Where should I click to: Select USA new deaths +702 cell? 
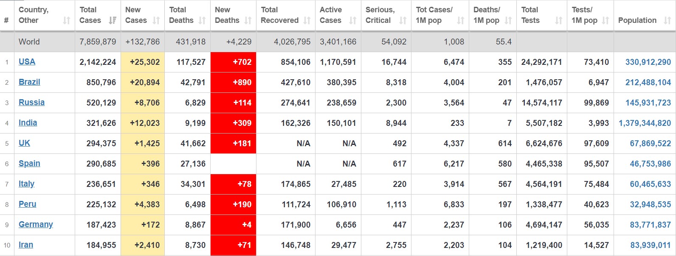pos(233,62)
